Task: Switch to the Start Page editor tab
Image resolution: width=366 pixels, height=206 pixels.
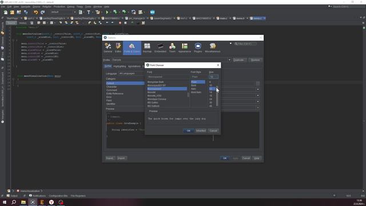Action: pyautogui.click(x=12, y=18)
